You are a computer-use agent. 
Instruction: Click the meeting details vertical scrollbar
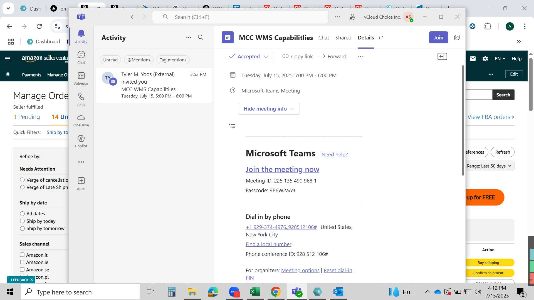(463, 120)
